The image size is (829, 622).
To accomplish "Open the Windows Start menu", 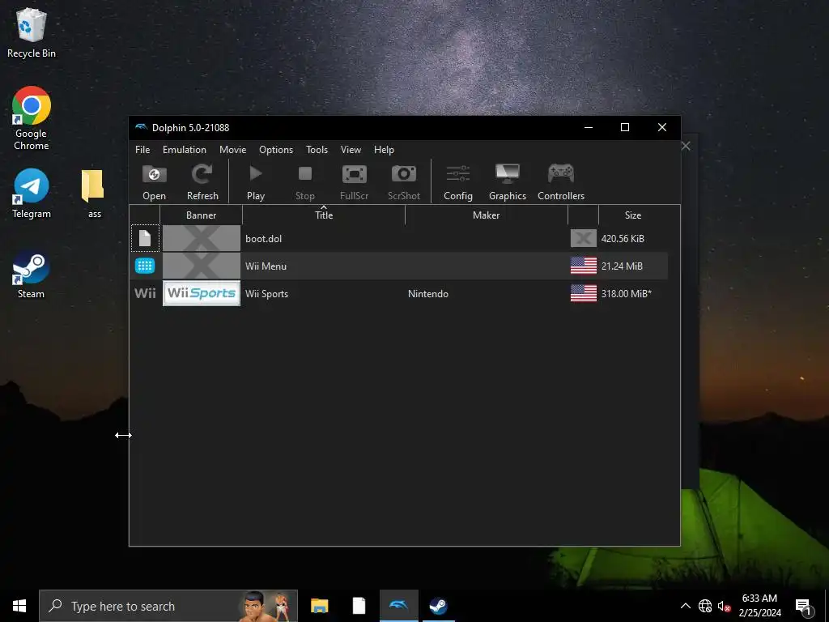I will (19, 606).
